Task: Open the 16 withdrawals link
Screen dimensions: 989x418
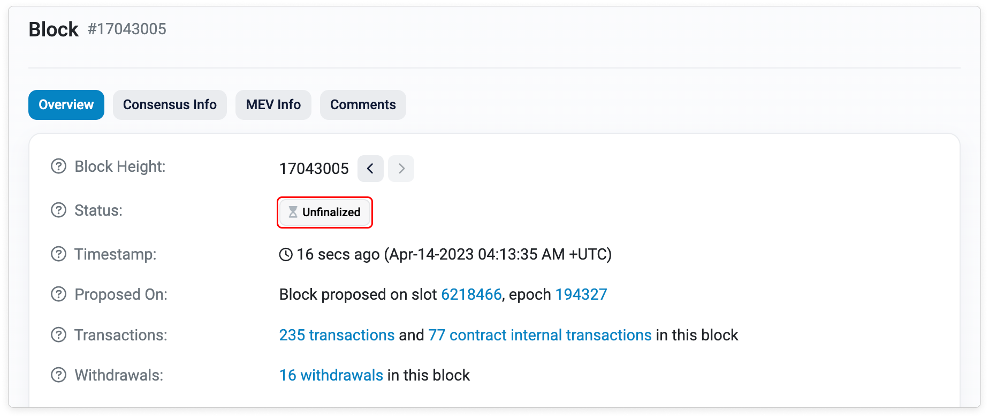Action: (331, 375)
